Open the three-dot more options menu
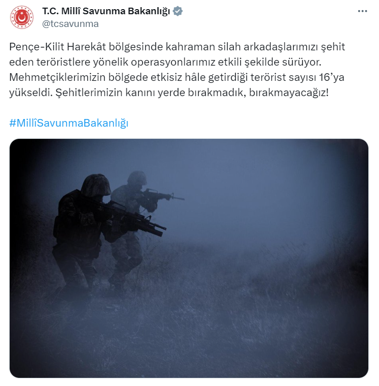The height and width of the screenshot is (386, 379). (x=362, y=11)
